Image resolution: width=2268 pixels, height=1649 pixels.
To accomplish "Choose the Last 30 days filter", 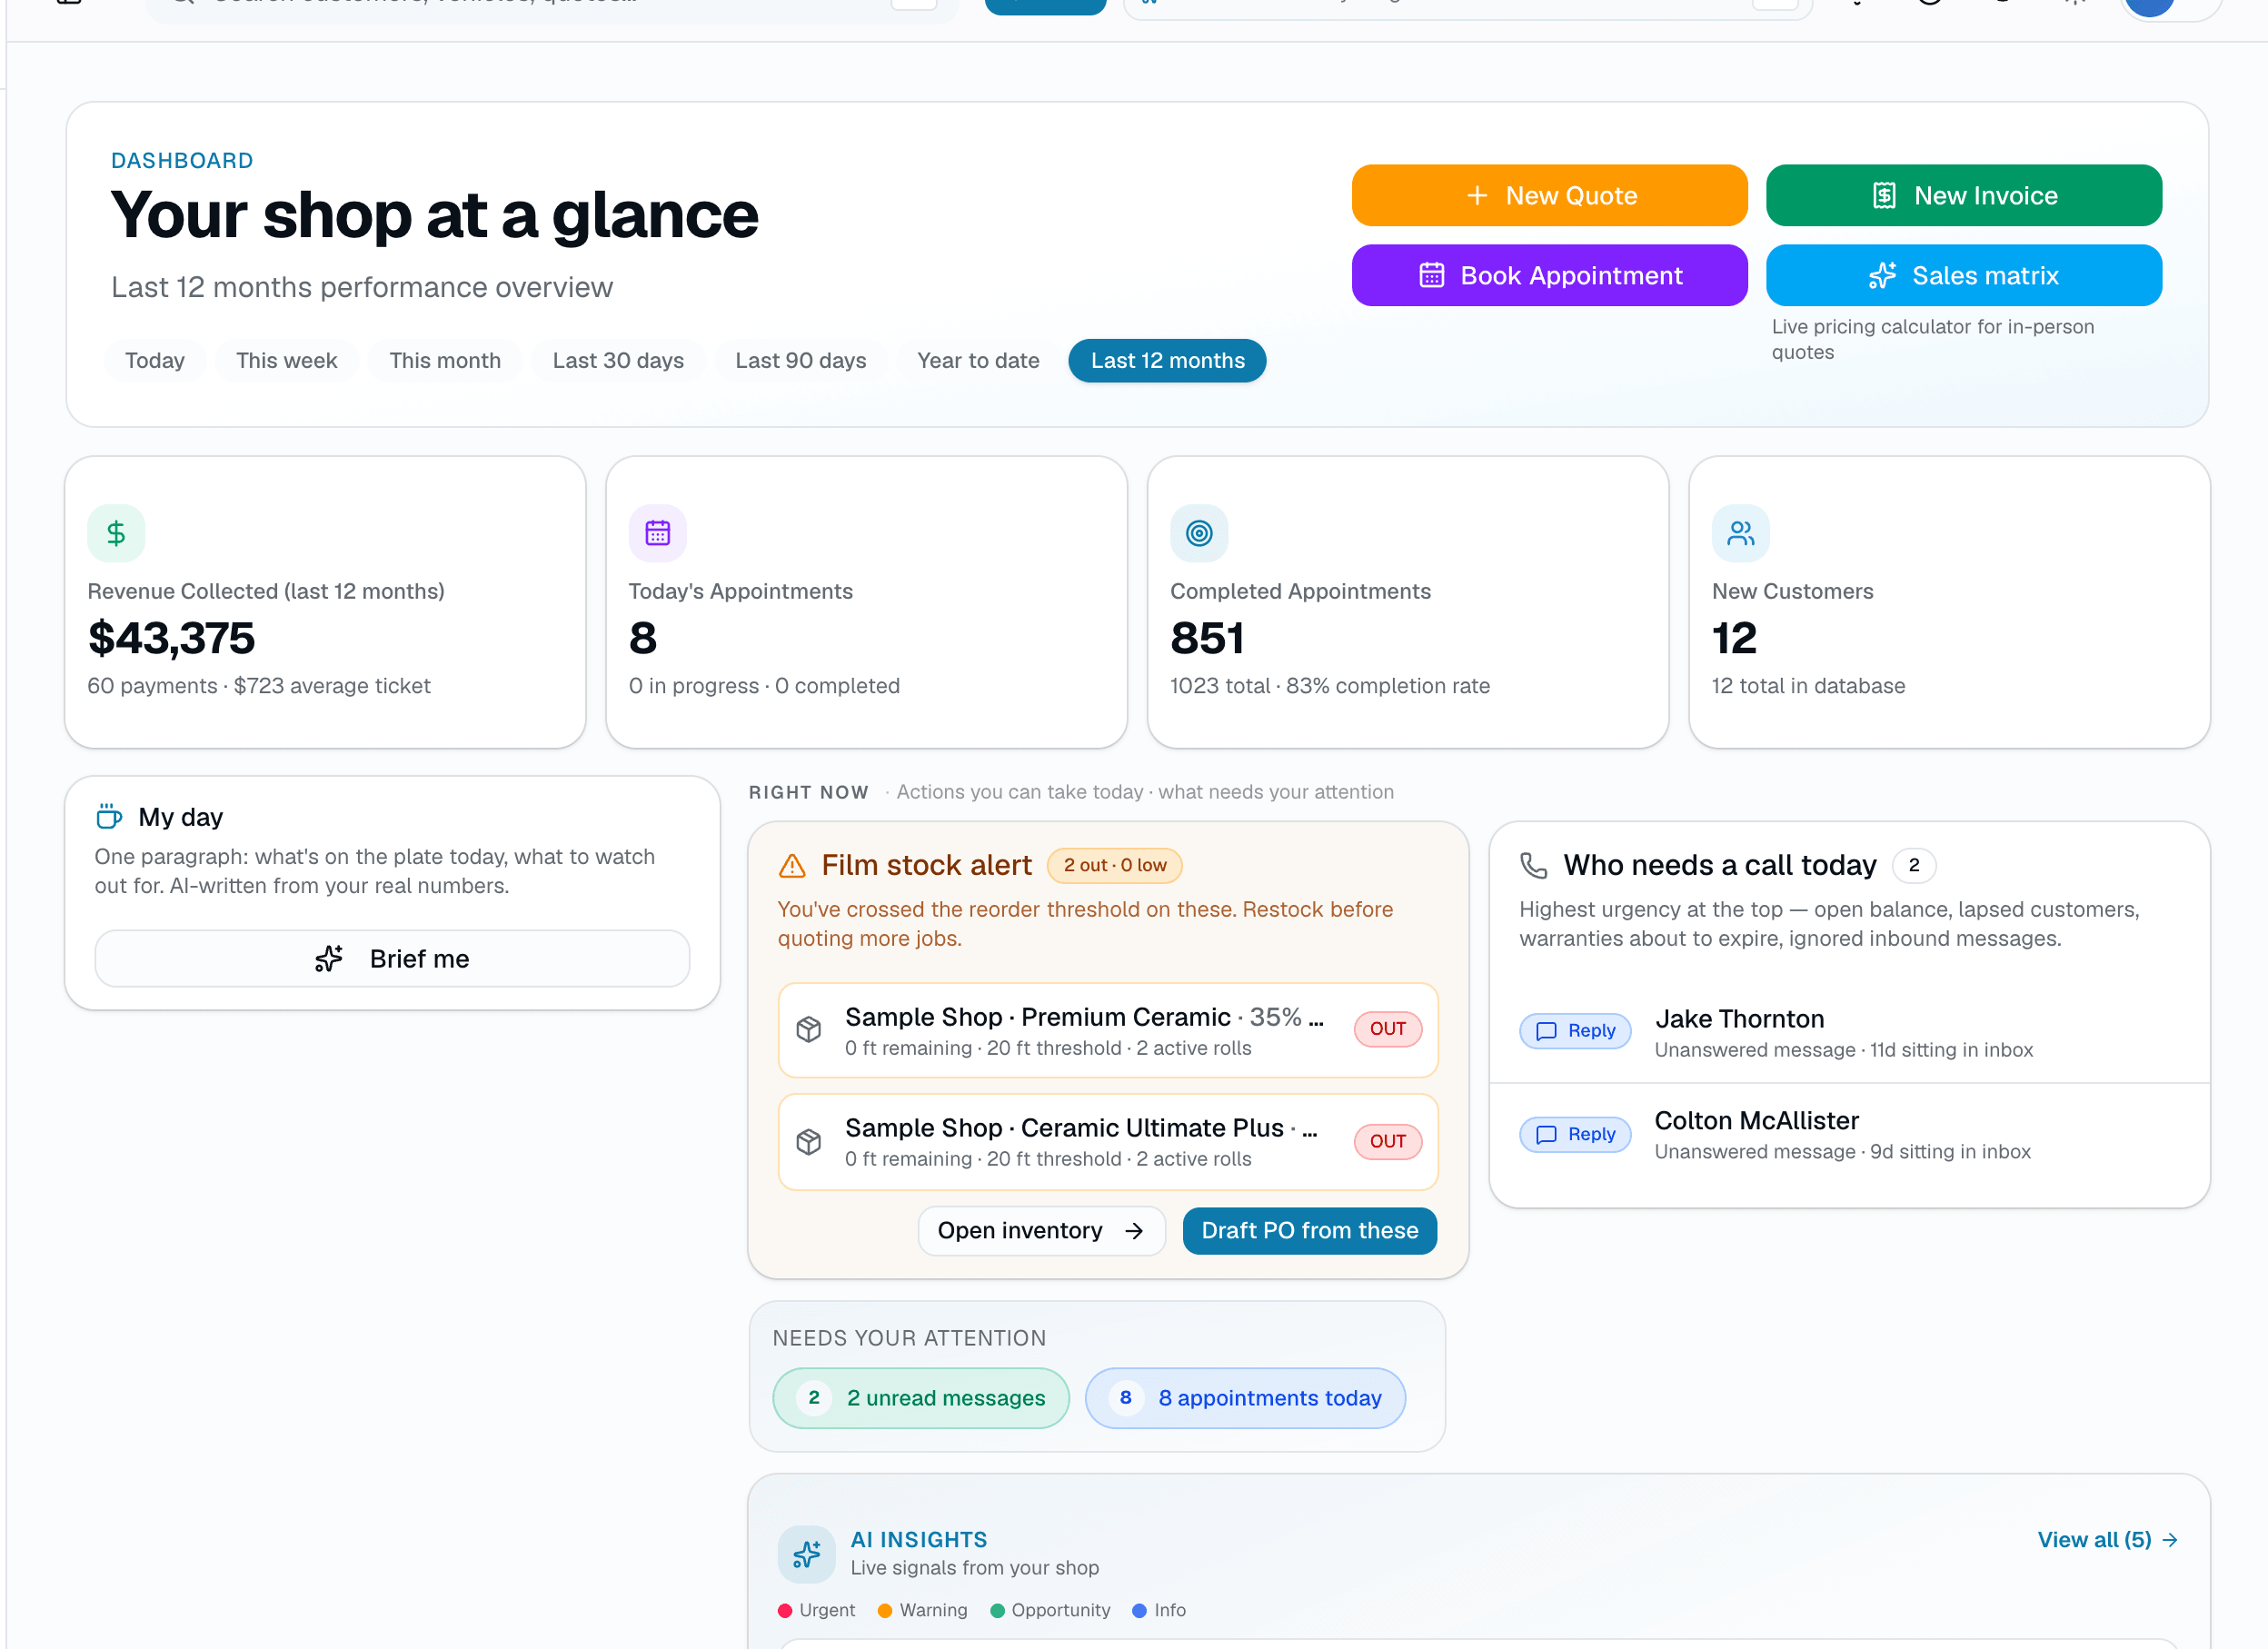I will tap(618, 361).
